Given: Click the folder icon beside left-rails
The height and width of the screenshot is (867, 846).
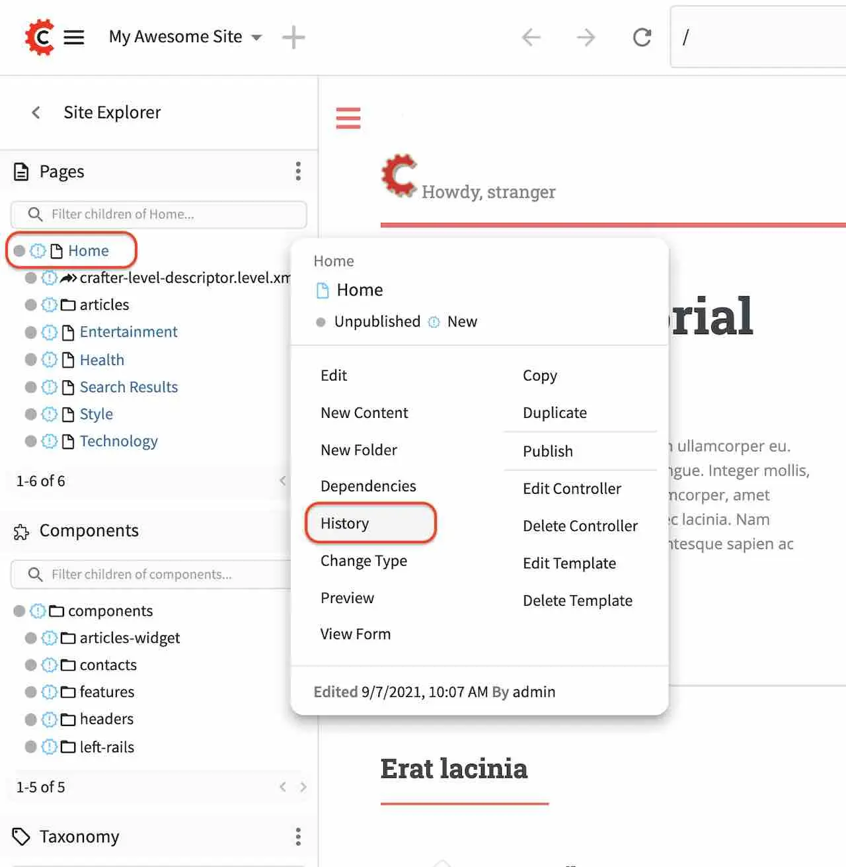Looking at the screenshot, I should tap(68, 747).
